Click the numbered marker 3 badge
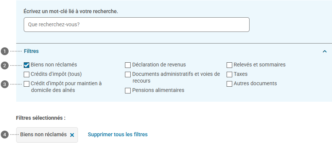 tap(5, 84)
